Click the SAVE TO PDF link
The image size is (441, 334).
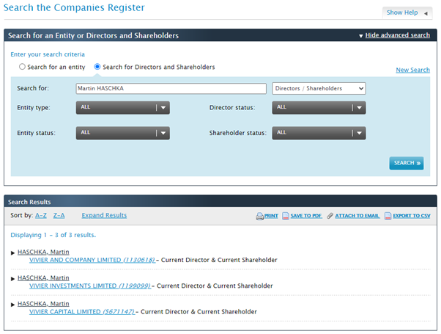(306, 216)
